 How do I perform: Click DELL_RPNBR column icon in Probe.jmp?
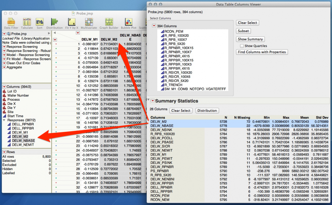(x=9, y=124)
